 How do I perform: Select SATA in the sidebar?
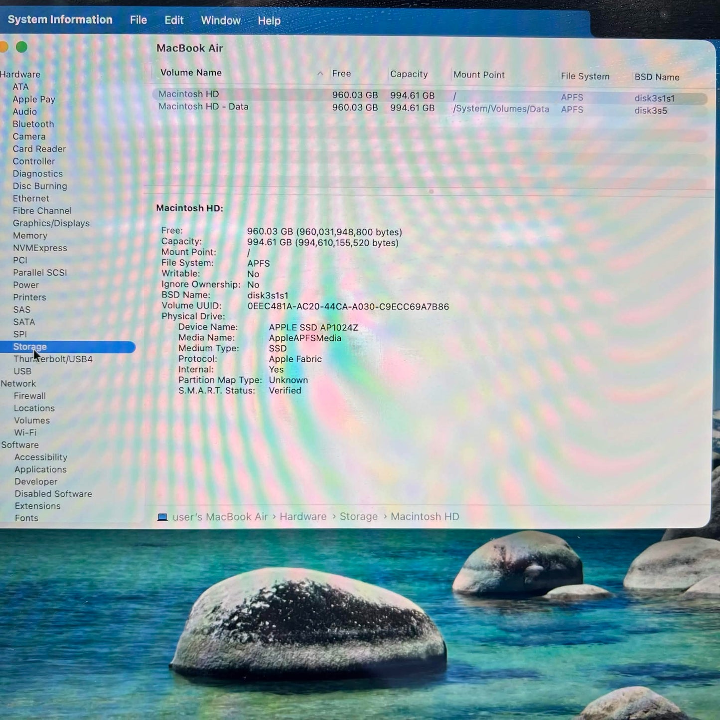(x=24, y=322)
